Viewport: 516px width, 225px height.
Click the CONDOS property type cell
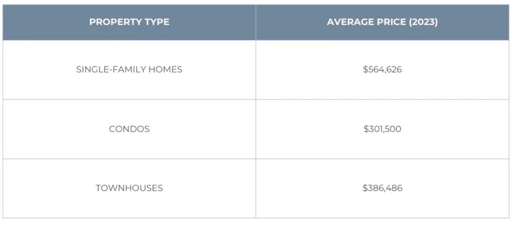(x=129, y=129)
